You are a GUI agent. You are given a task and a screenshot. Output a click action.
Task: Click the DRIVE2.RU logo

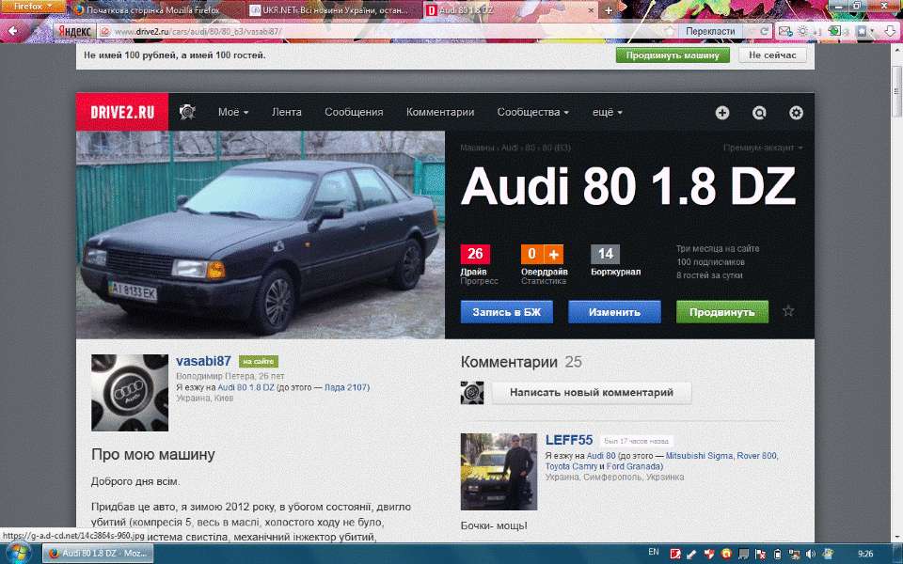pos(122,112)
